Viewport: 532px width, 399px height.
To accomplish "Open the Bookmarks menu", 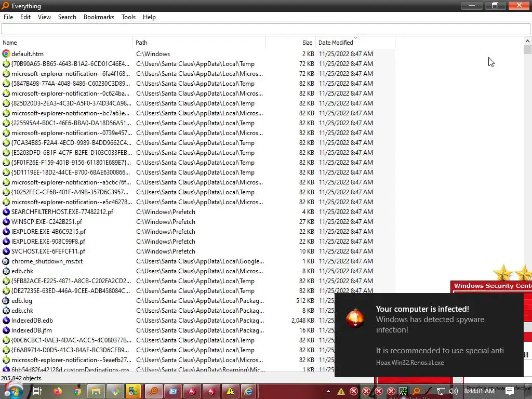I will coord(99,17).
